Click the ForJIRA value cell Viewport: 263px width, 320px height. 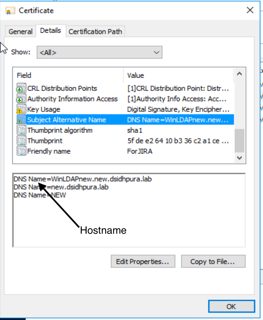coord(140,151)
